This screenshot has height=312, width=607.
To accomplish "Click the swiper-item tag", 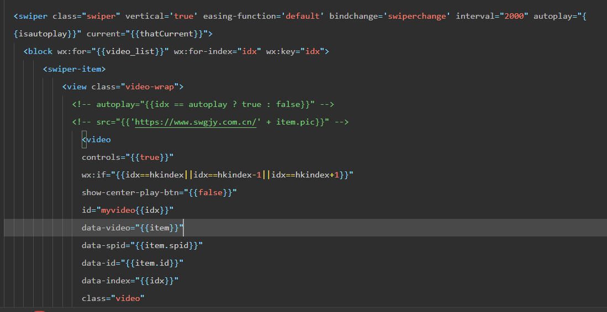I will click(75, 69).
